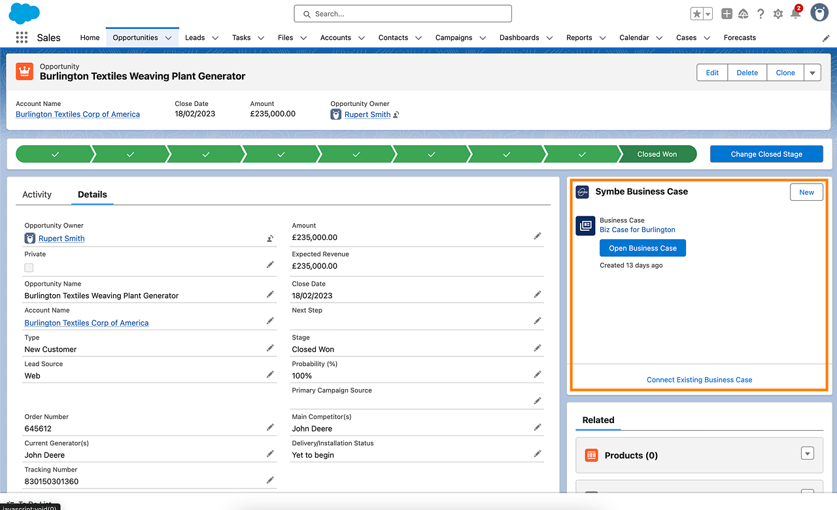The width and height of the screenshot is (837, 510).
Task: Expand the Accounts tab dropdown chevron
Action: (x=362, y=38)
